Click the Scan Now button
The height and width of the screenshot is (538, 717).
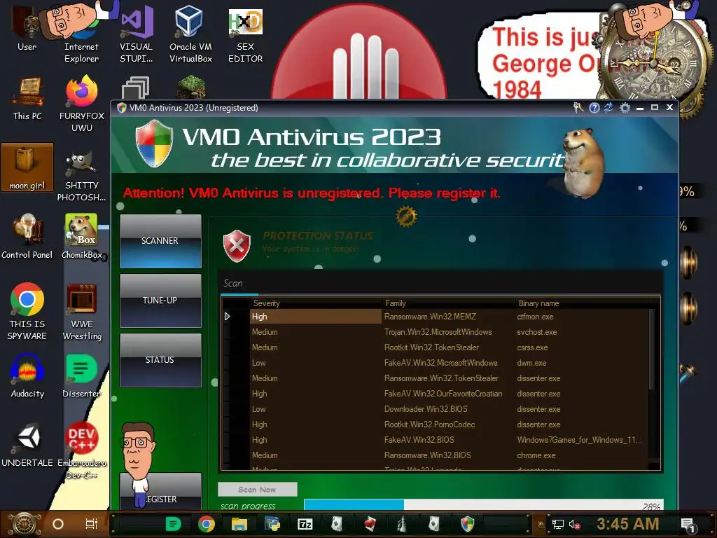point(258,490)
